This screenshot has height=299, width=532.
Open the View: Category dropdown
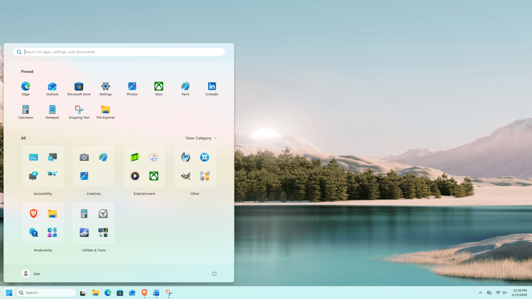[201, 138]
